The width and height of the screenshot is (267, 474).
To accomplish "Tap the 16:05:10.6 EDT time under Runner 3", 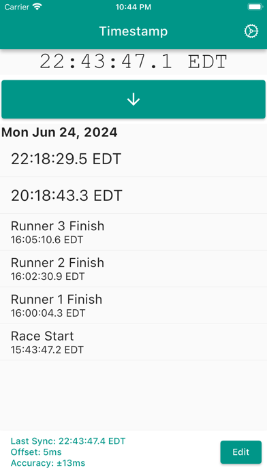I will (x=47, y=240).
